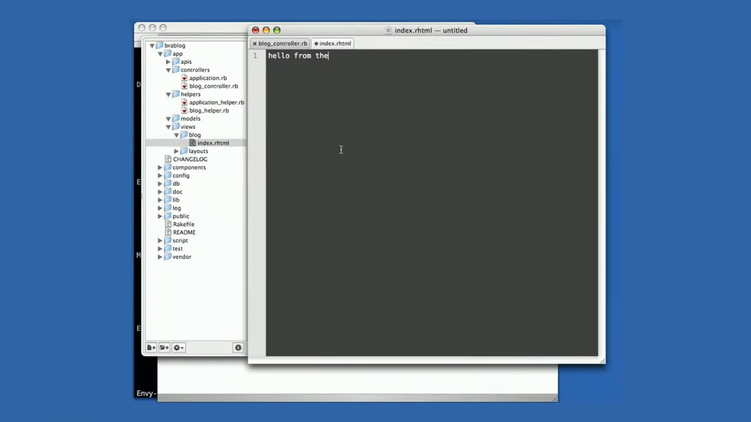Select the test folder label

click(178, 249)
